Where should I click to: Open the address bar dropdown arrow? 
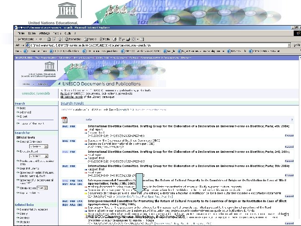(289, 45)
